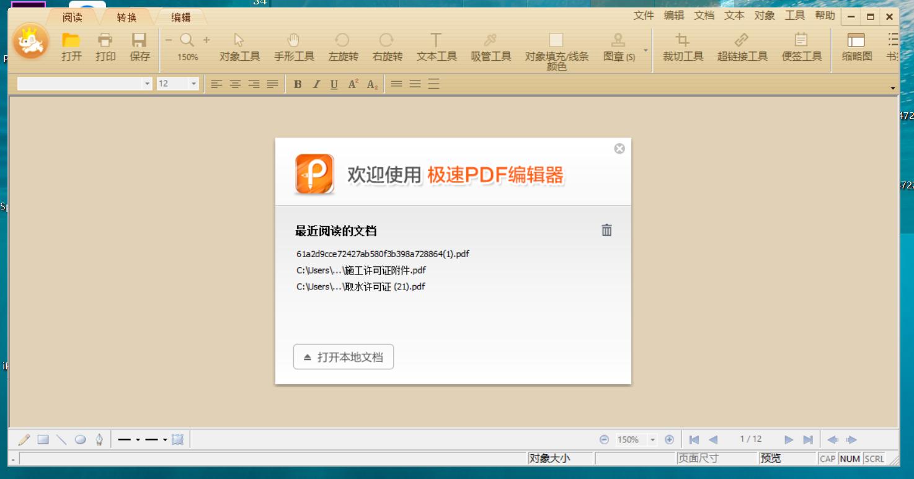Screen dimensions: 914x479
Task: Toggle underline formatting
Action: coord(334,84)
